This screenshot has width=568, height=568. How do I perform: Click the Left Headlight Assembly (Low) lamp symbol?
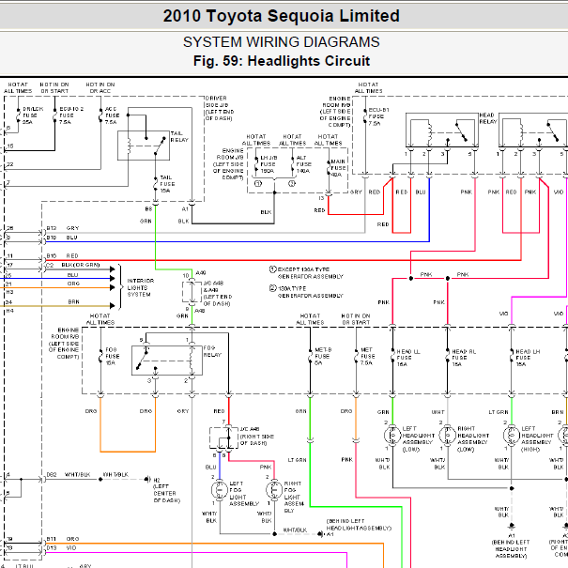point(392,435)
